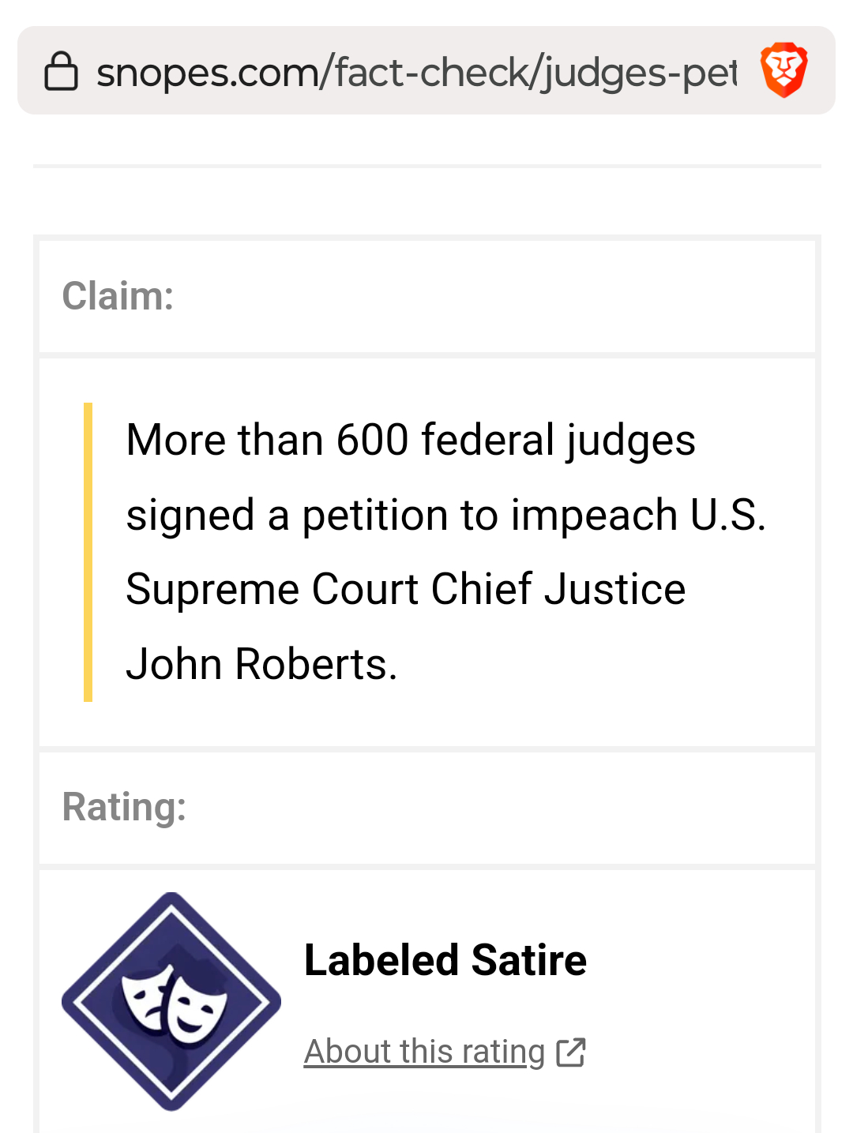Select the snopes.com domain in the URL
The width and height of the screenshot is (853, 1133).
[205, 73]
